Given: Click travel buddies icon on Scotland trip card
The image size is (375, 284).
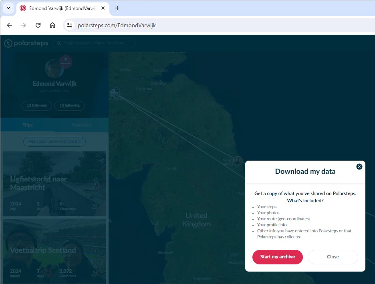Looking at the screenshot, I should coord(95,274).
